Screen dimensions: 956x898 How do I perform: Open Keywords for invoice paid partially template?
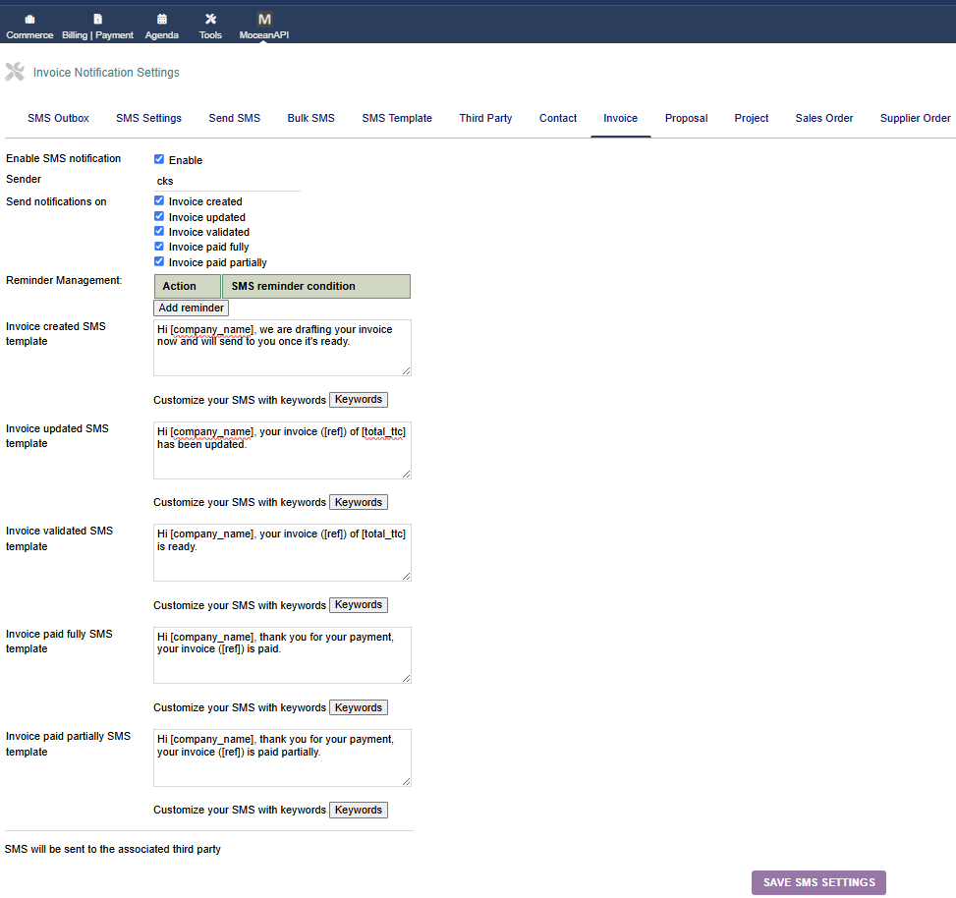[x=358, y=810]
